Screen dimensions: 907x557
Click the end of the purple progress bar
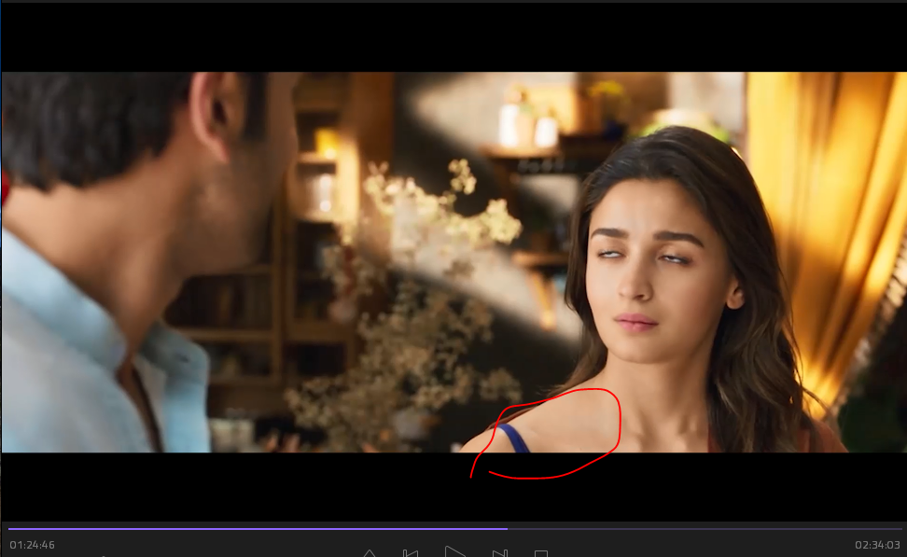coord(507,529)
